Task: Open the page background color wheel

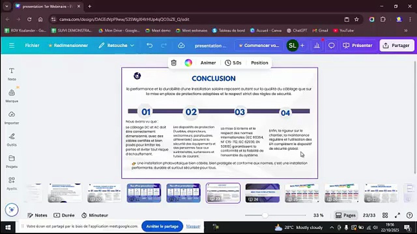Action: tap(188, 63)
